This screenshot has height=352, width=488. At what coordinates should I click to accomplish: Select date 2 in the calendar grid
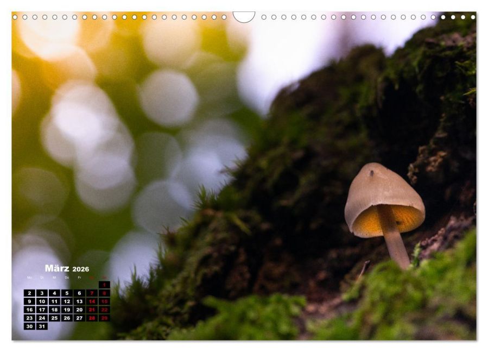[x=29, y=293]
